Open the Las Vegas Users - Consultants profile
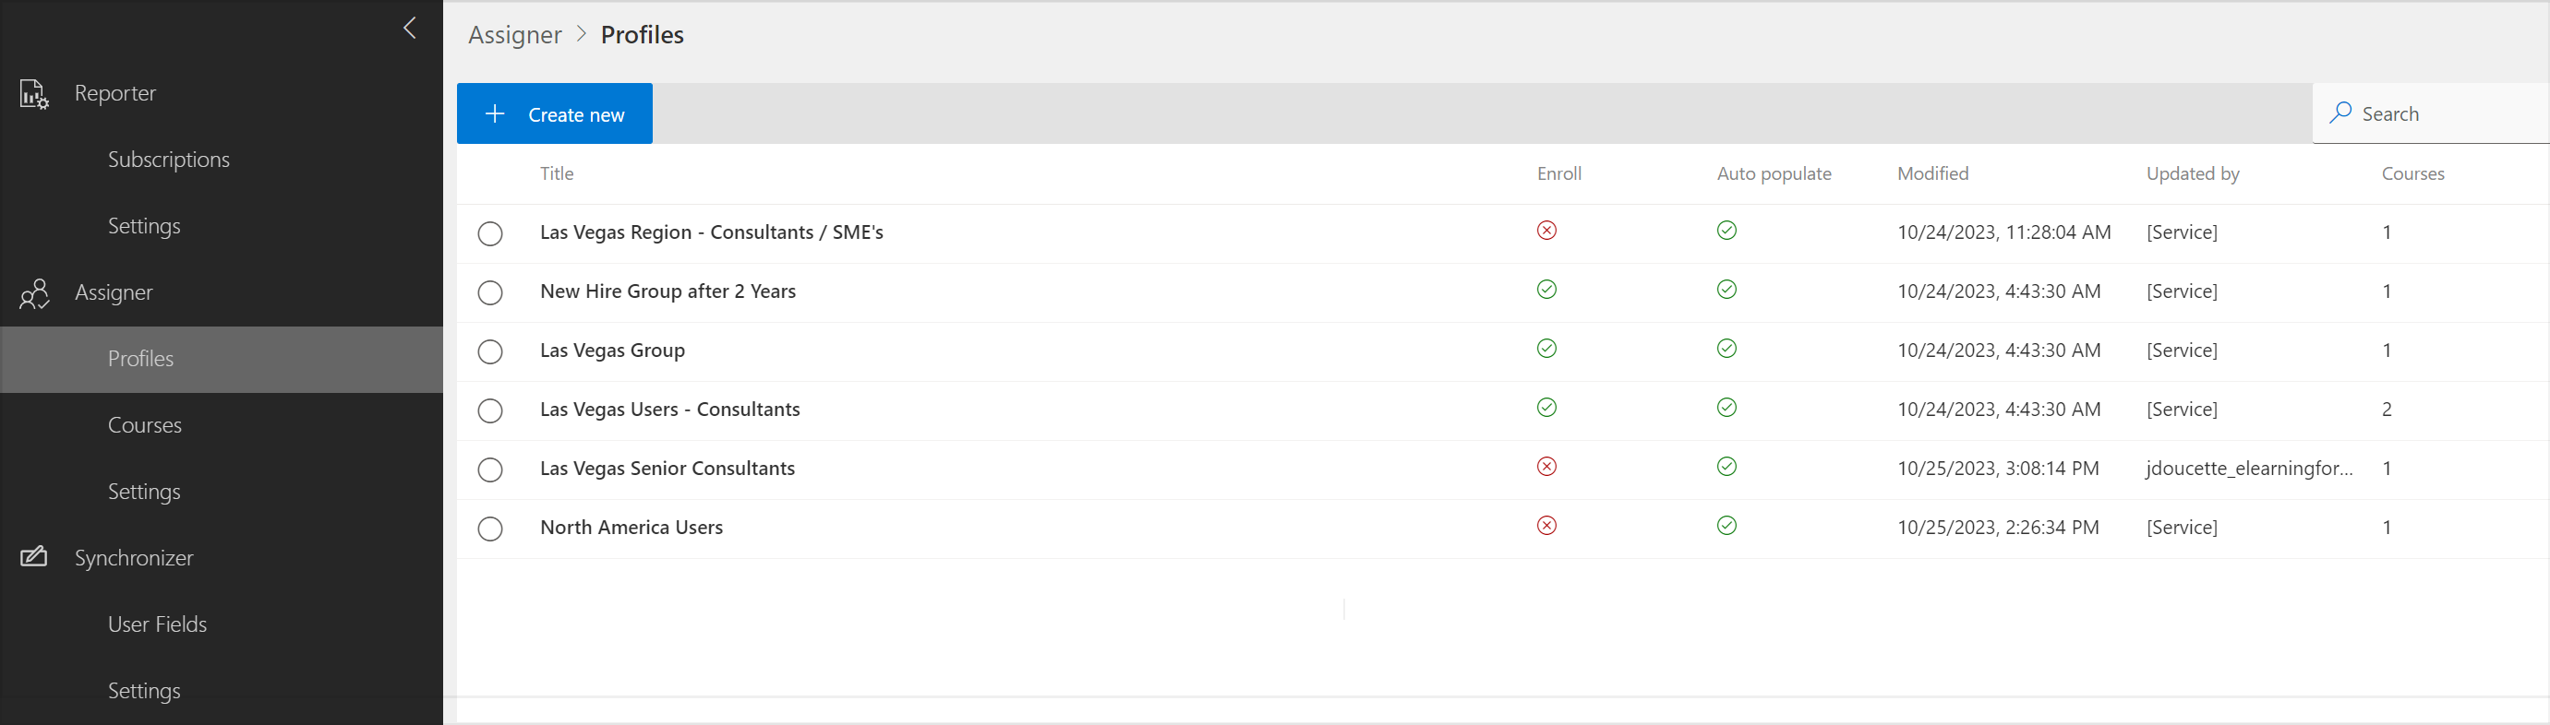Image resolution: width=2550 pixels, height=725 pixels. (669, 410)
